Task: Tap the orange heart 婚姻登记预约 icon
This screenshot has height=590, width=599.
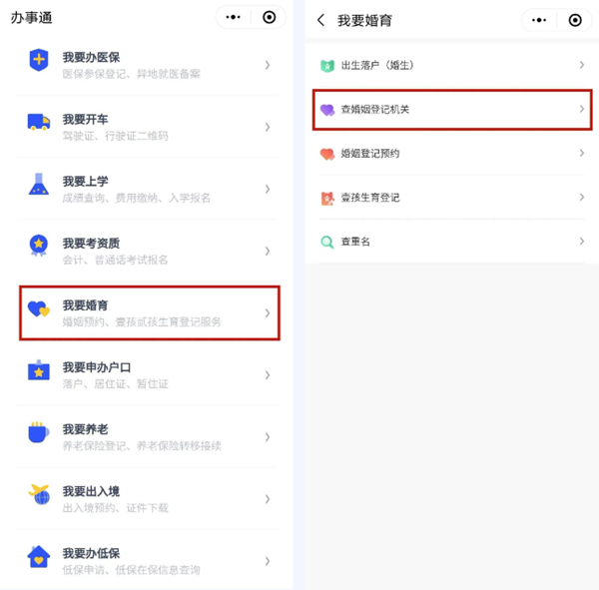Action: coord(327,154)
